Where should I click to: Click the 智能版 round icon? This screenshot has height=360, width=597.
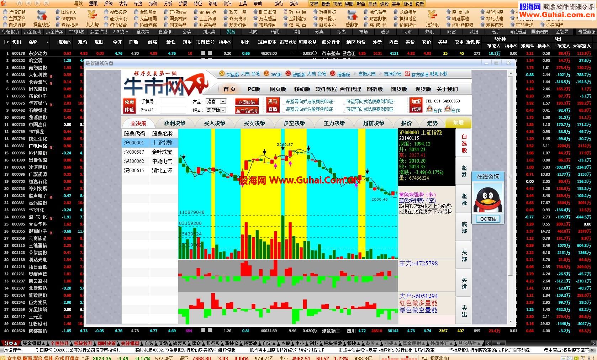(x=288, y=74)
